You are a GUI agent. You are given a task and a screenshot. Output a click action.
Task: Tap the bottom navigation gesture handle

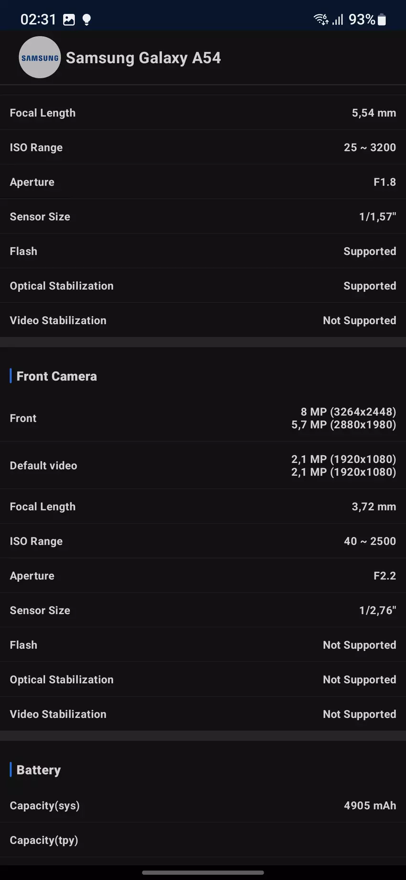[x=203, y=873]
